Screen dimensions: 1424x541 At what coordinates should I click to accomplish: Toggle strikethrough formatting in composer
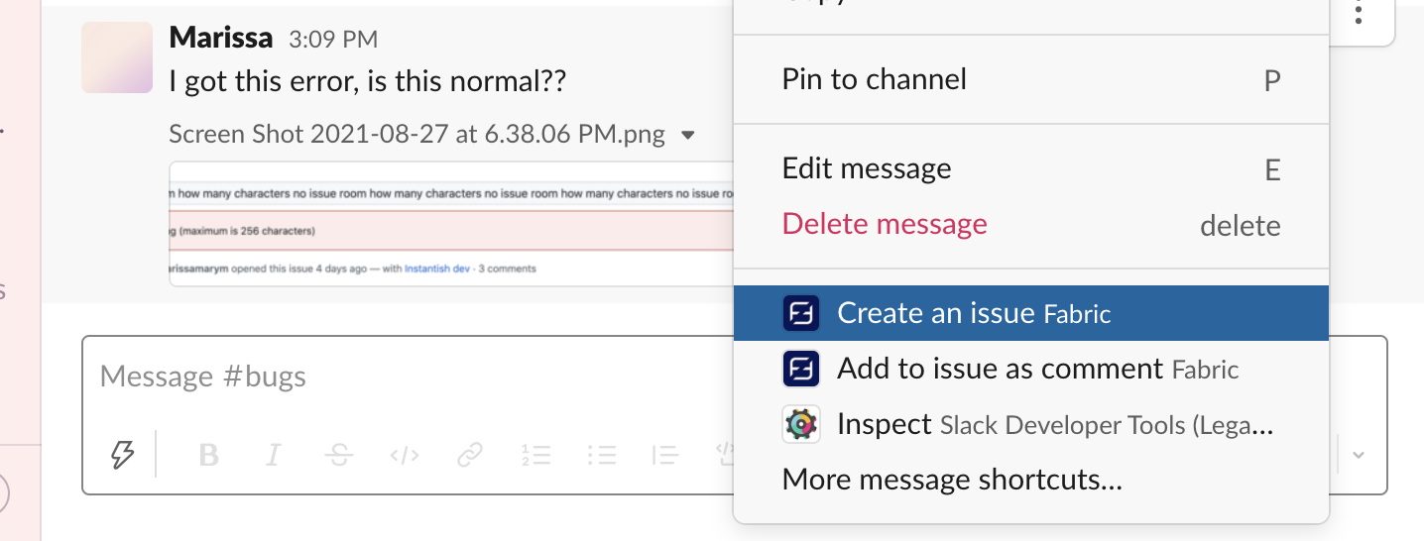(x=339, y=455)
